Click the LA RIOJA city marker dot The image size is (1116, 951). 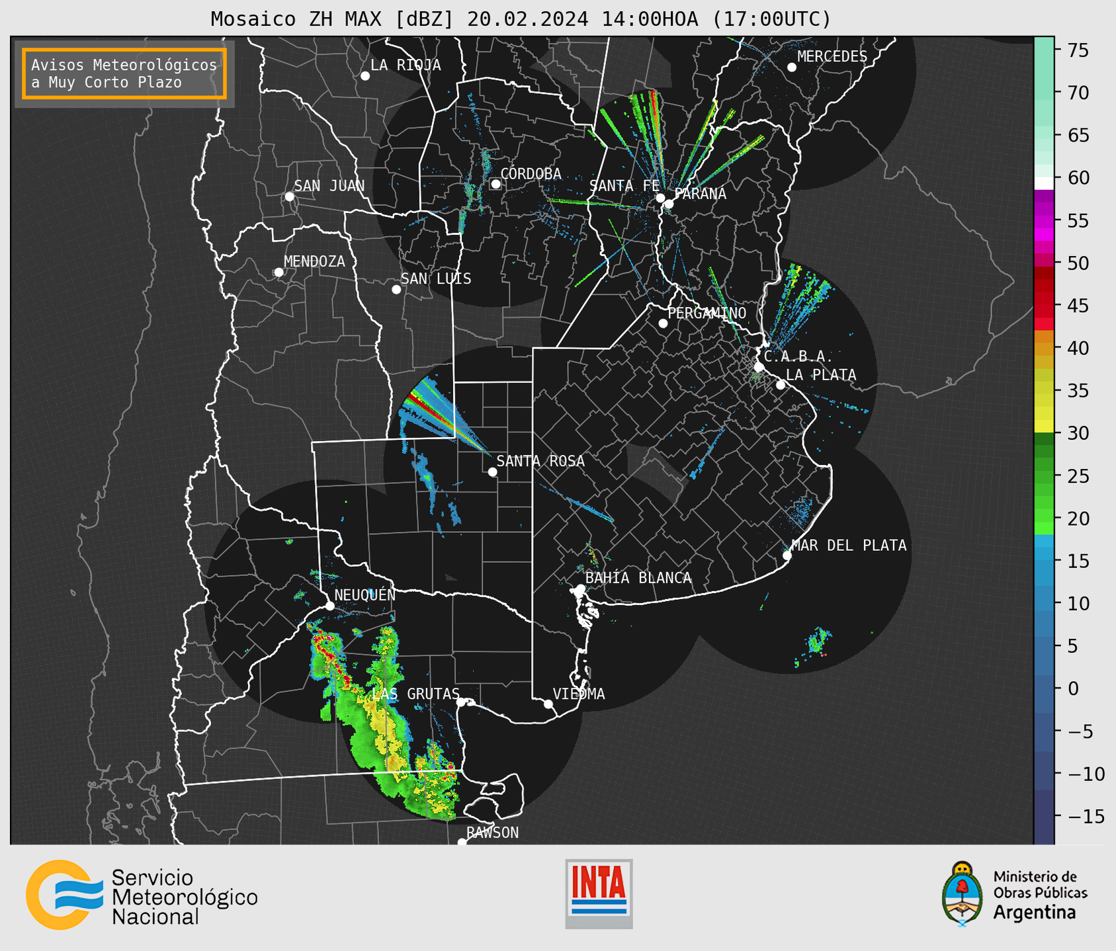365,76
